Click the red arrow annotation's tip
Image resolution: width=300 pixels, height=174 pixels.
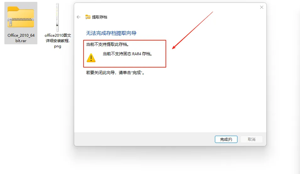click(172, 49)
